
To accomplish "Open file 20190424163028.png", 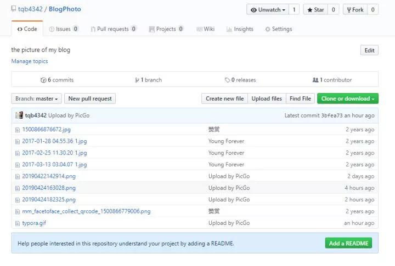I will [x=49, y=188].
